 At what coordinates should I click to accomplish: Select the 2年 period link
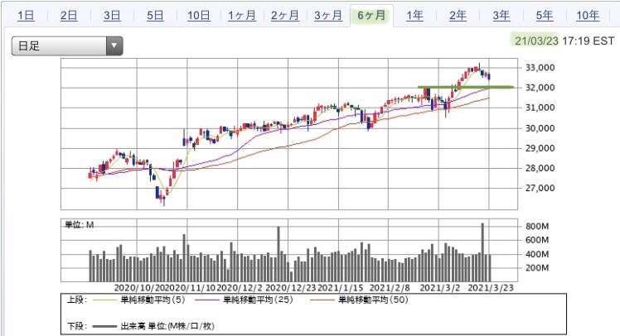[x=458, y=16]
